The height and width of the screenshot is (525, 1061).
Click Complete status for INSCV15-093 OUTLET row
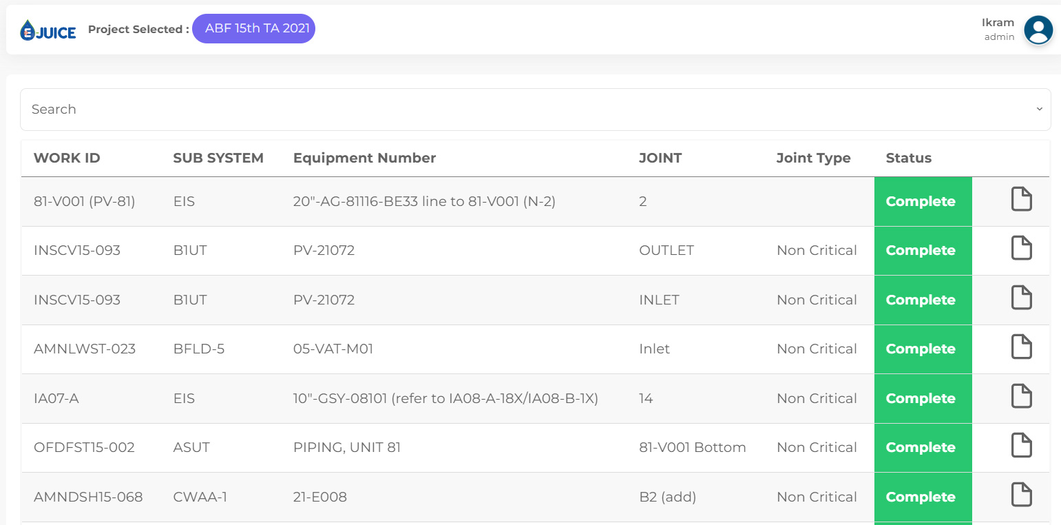(923, 251)
